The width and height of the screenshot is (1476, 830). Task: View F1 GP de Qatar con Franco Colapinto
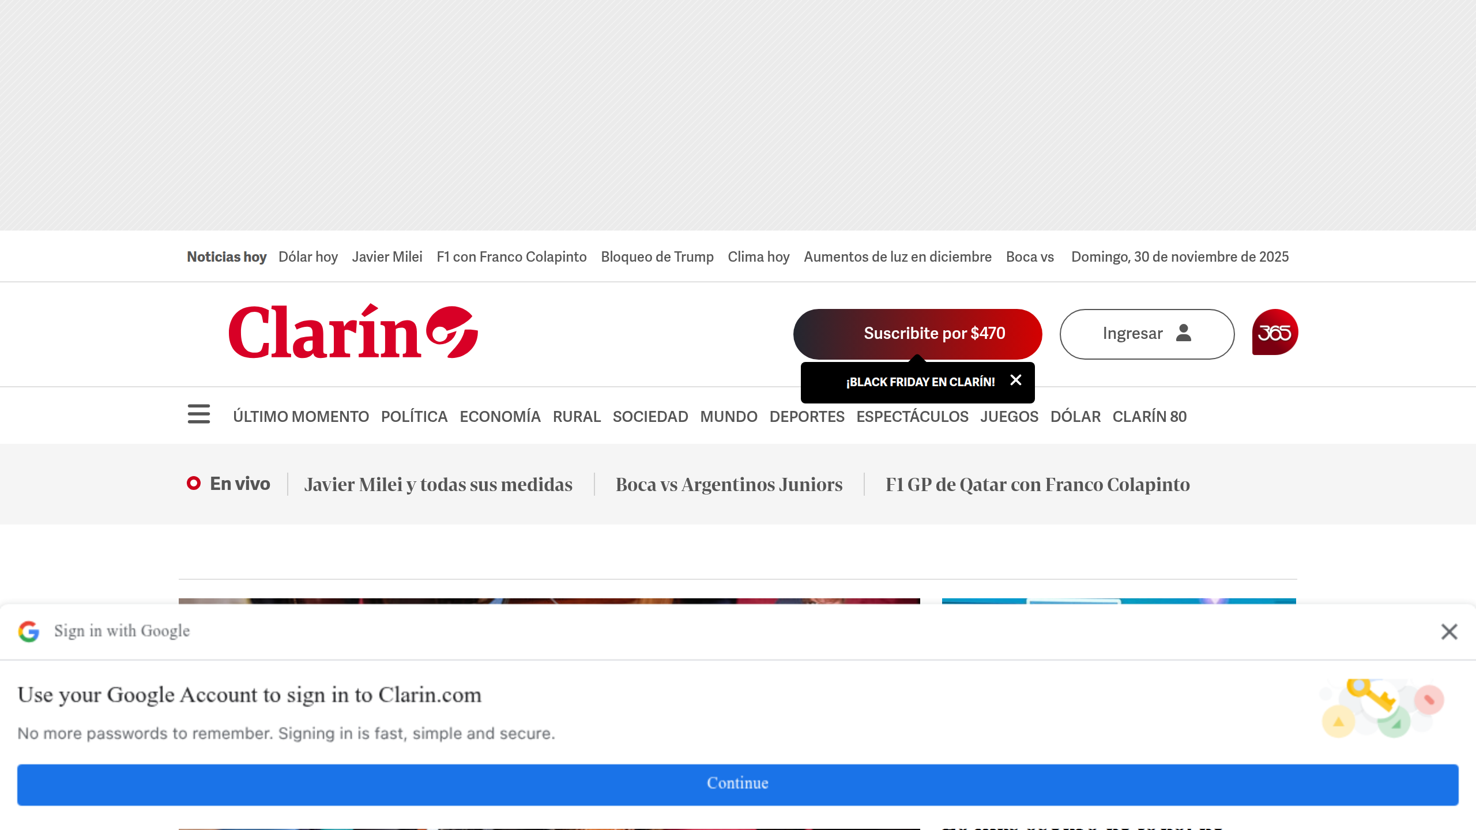click(x=1038, y=484)
